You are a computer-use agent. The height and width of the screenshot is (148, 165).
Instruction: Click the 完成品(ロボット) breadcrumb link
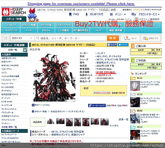[58, 112]
